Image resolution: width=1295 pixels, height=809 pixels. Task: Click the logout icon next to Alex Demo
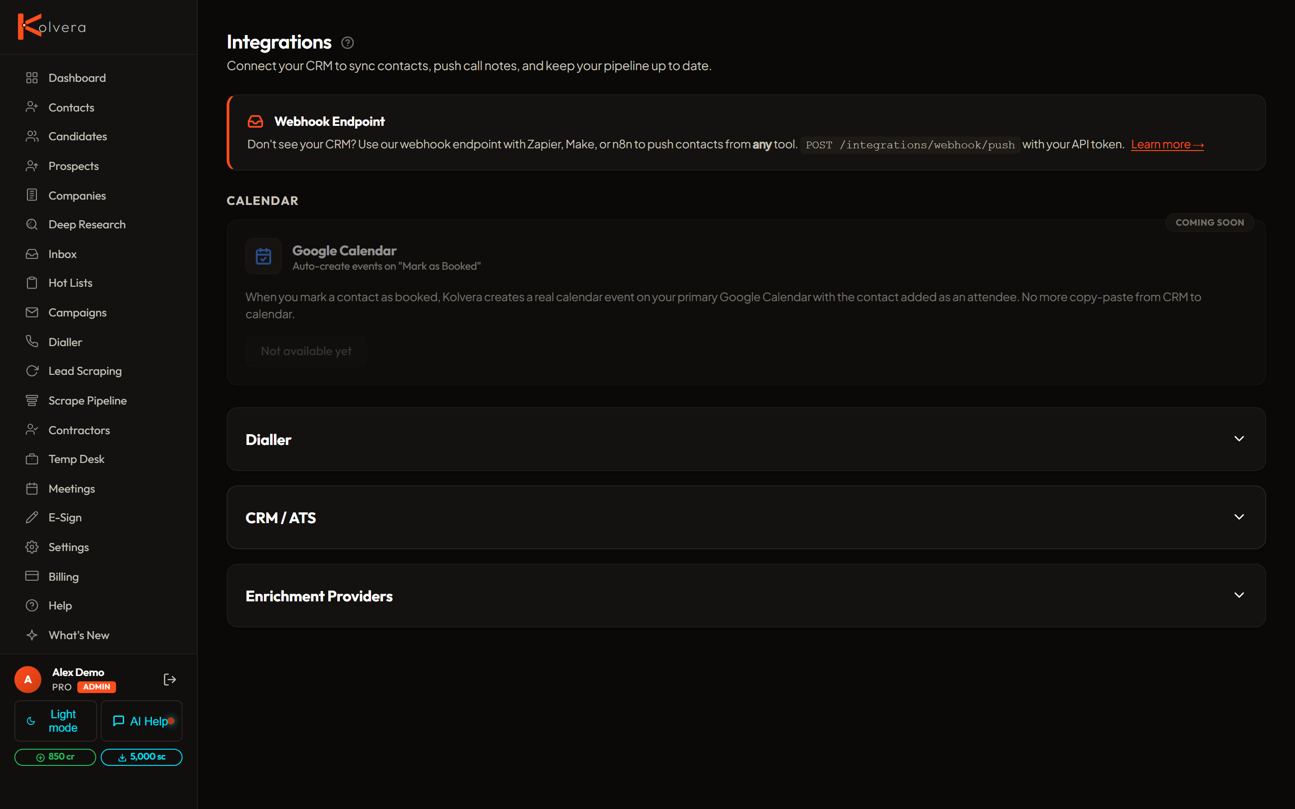[x=170, y=680]
